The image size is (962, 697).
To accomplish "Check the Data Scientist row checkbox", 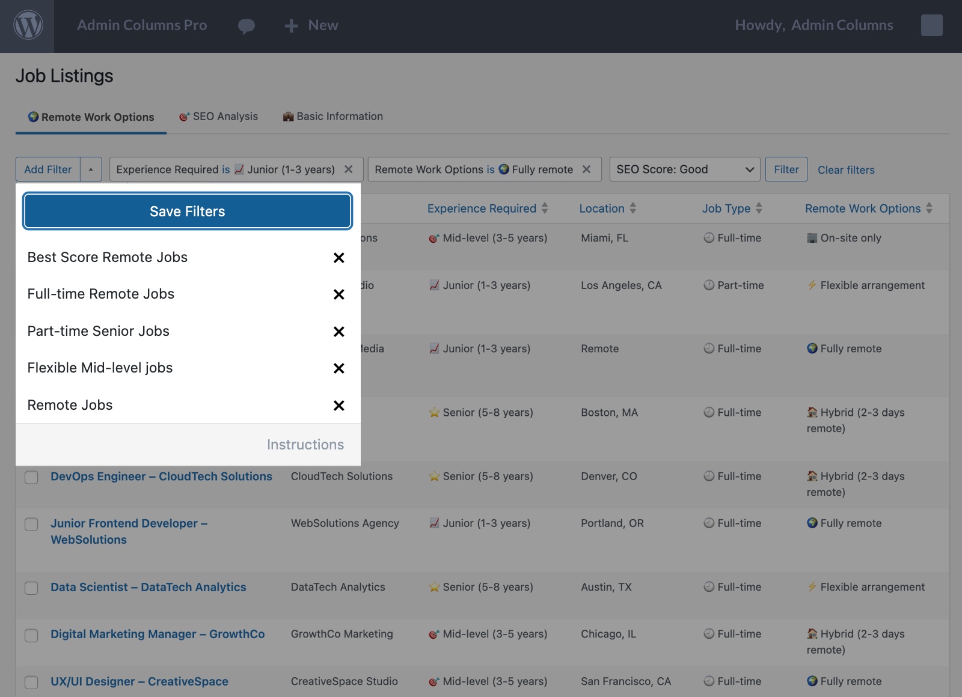I will [x=31, y=588].
